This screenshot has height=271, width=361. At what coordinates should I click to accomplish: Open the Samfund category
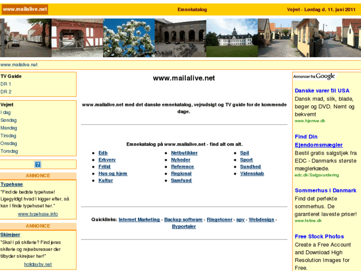[181, 181]
